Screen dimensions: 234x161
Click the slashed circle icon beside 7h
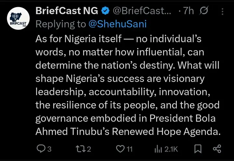click(204, 10)
